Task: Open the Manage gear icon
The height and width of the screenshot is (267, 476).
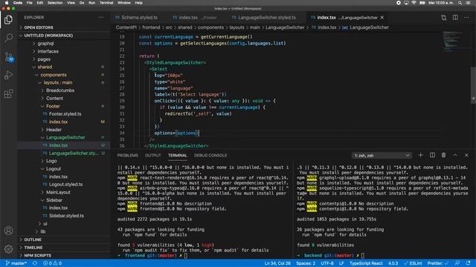Action: point(8,249)
